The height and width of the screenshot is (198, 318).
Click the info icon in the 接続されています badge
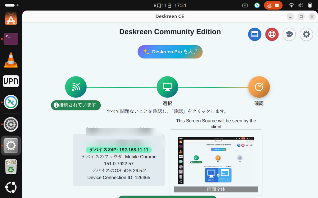click(x=56, y=105)
